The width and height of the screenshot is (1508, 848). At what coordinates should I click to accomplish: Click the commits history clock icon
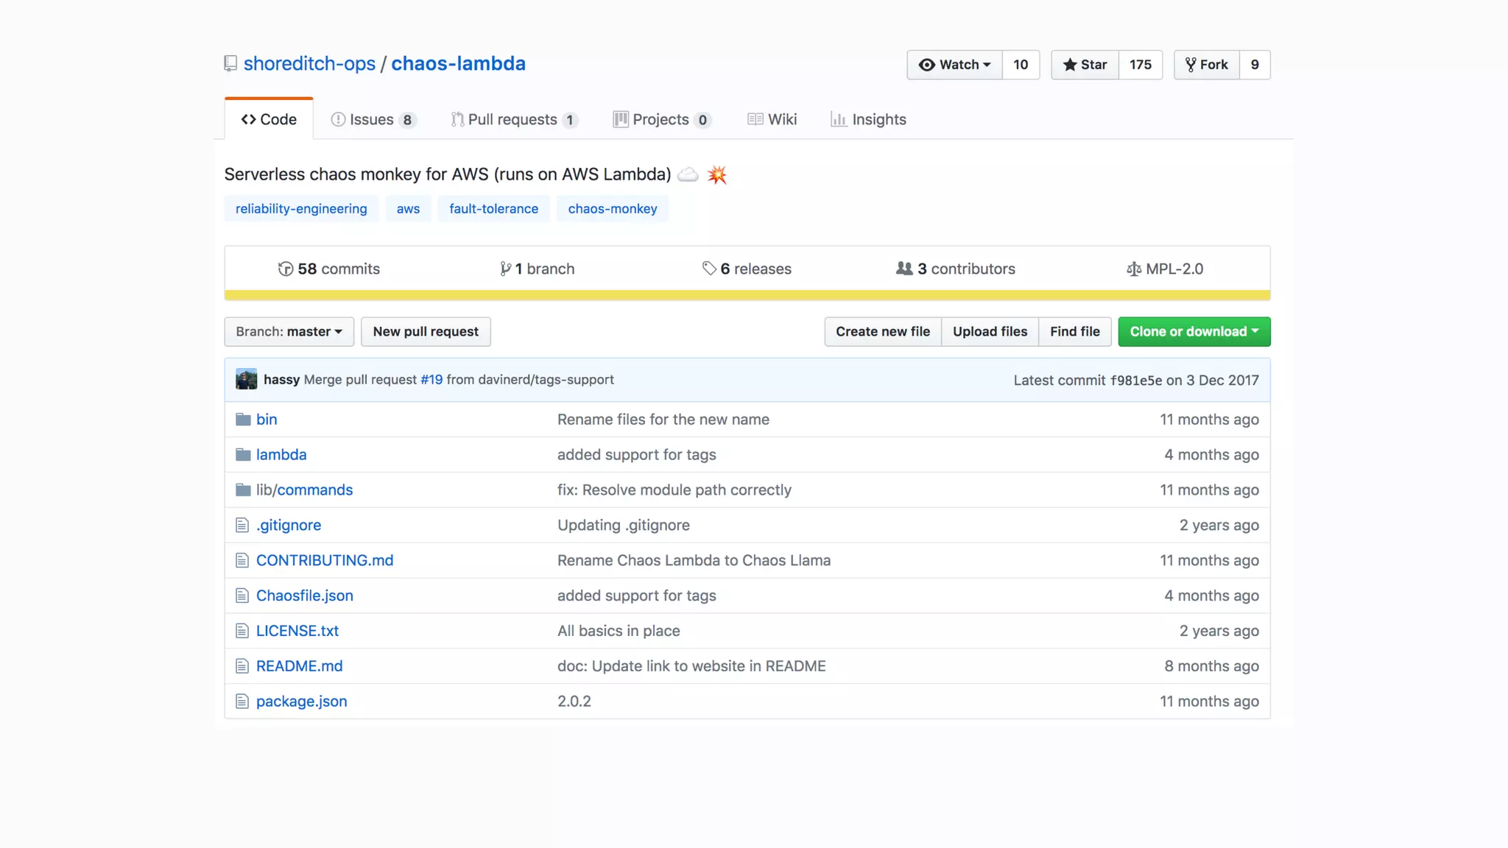click(x=286, y=269)
